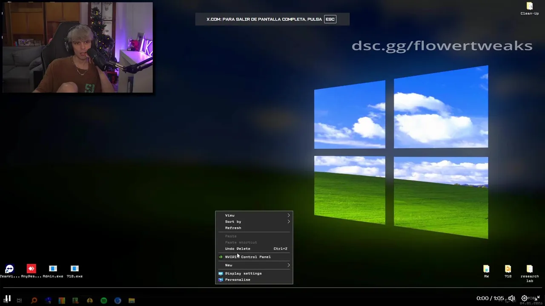
Task: Expand the Sort by submenu
Action: tap(254, 221)
